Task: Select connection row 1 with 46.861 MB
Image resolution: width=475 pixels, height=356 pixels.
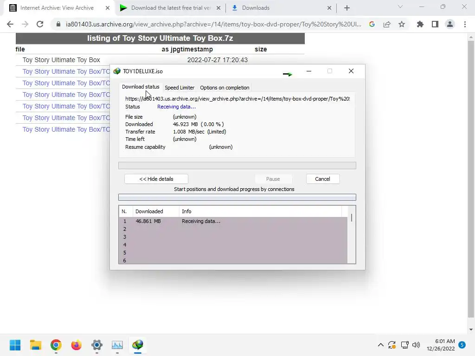Action: coord(233,221)
